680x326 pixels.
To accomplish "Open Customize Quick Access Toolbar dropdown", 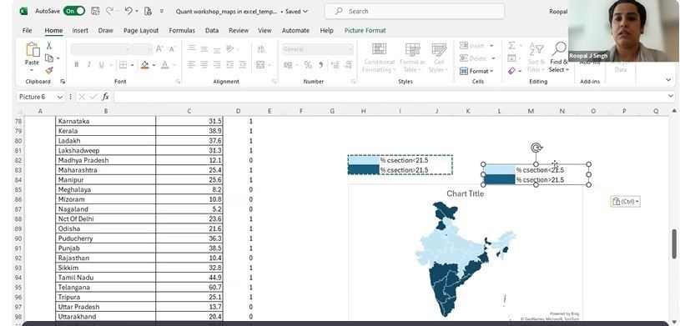I will point(162,12).
